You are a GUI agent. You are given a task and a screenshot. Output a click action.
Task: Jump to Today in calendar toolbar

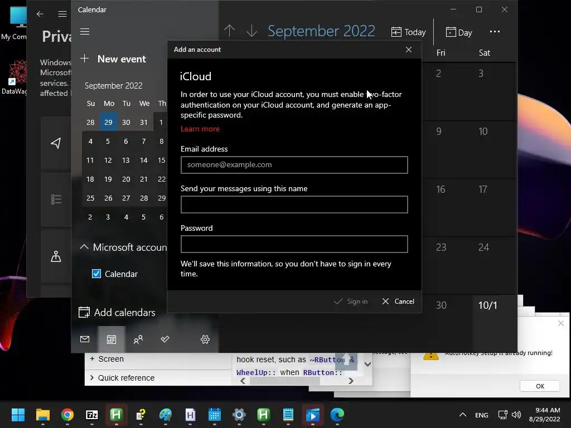pyautogui.click(x=408, y=32)
